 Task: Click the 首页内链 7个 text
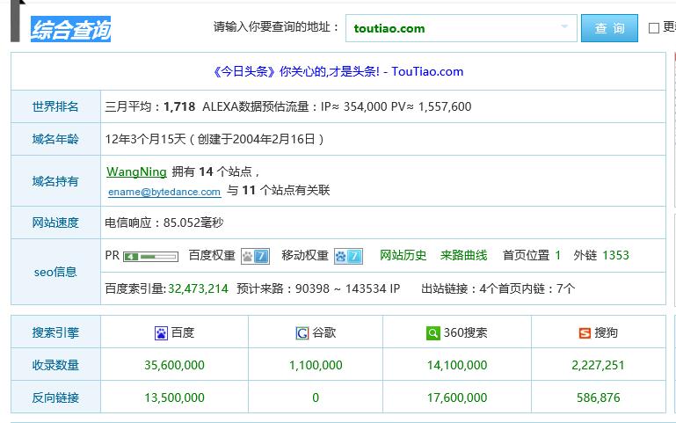pyautogui.click(x=537, y=288)
